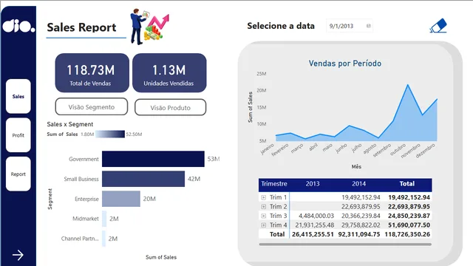The height and width of the screenshot is (266, 473).
Task: Expand the Trim 2 row
Action: (263, 207)
